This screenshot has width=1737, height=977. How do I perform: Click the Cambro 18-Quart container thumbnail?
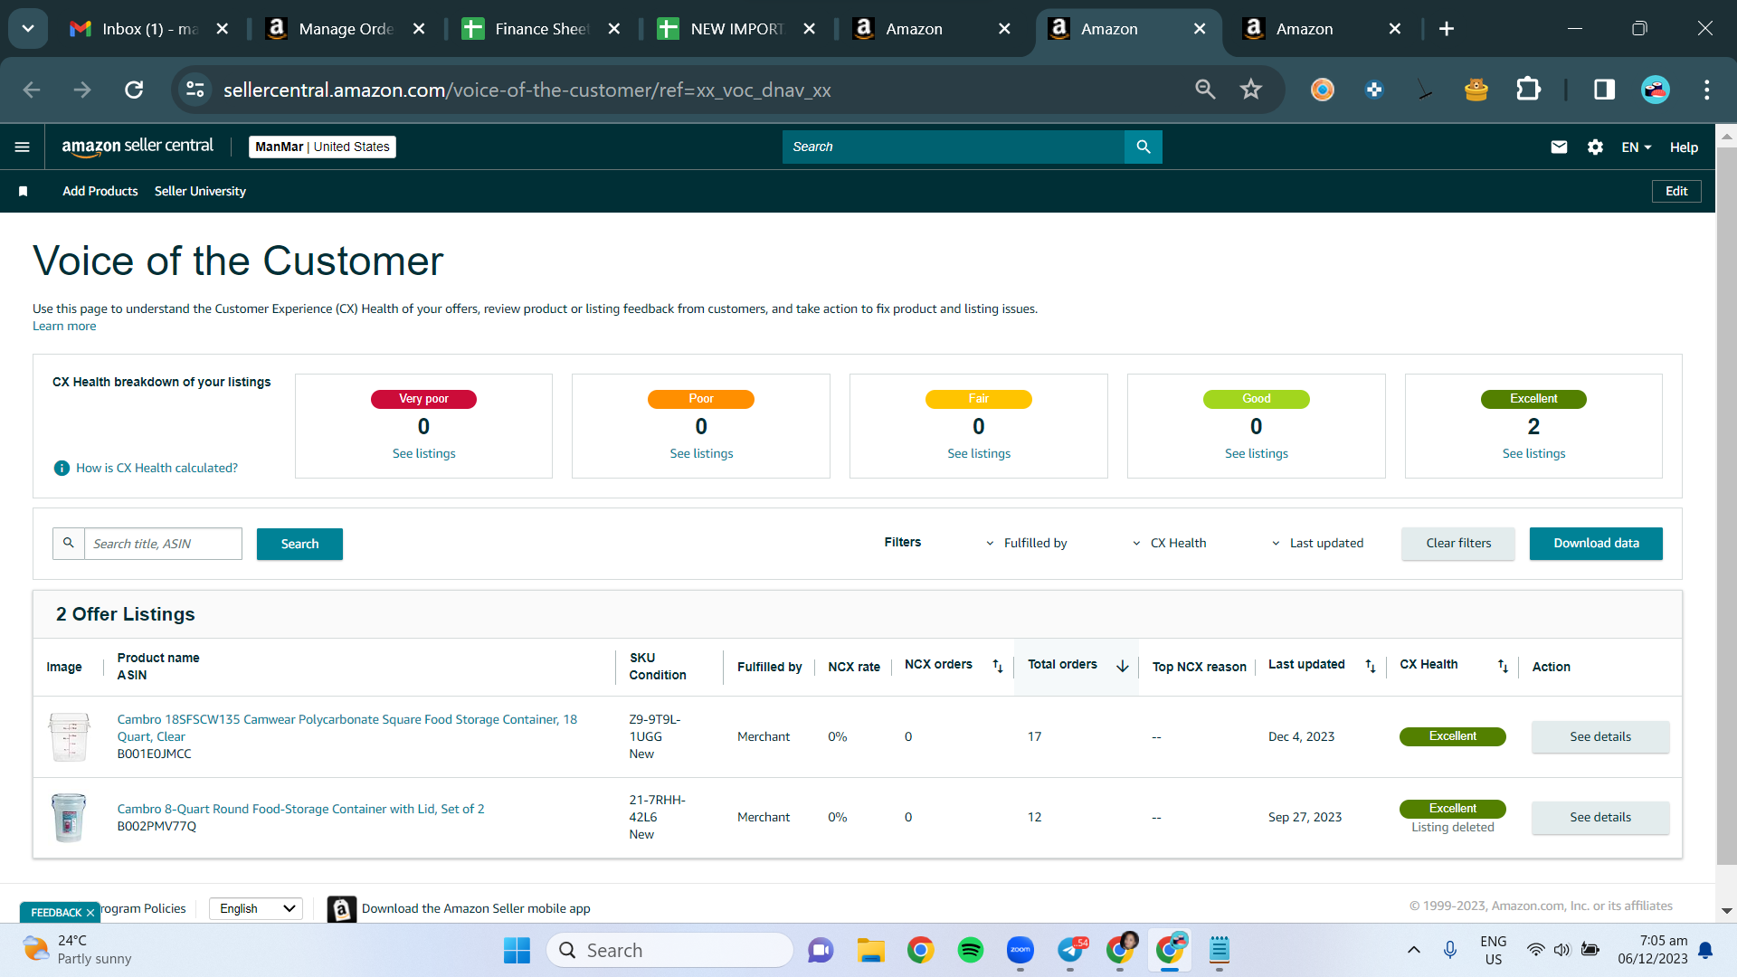point(69,736)
